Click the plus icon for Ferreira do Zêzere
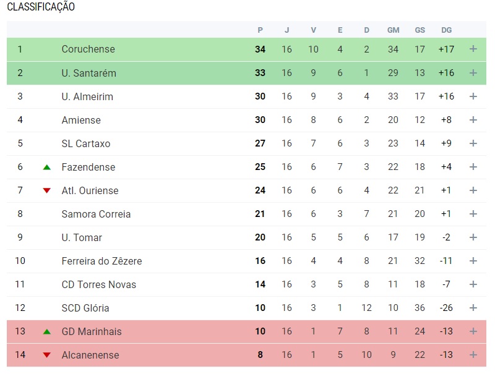Viewport: 495px width, 374px height. tap(473, 261)
